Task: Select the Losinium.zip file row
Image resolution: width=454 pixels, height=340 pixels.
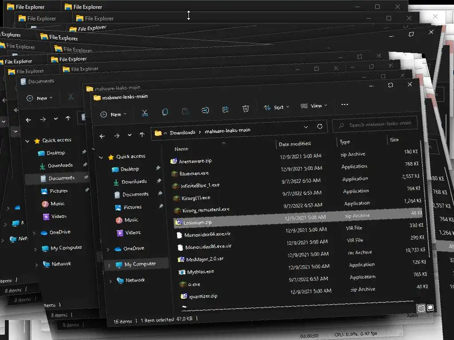Action: coord(298,219)
